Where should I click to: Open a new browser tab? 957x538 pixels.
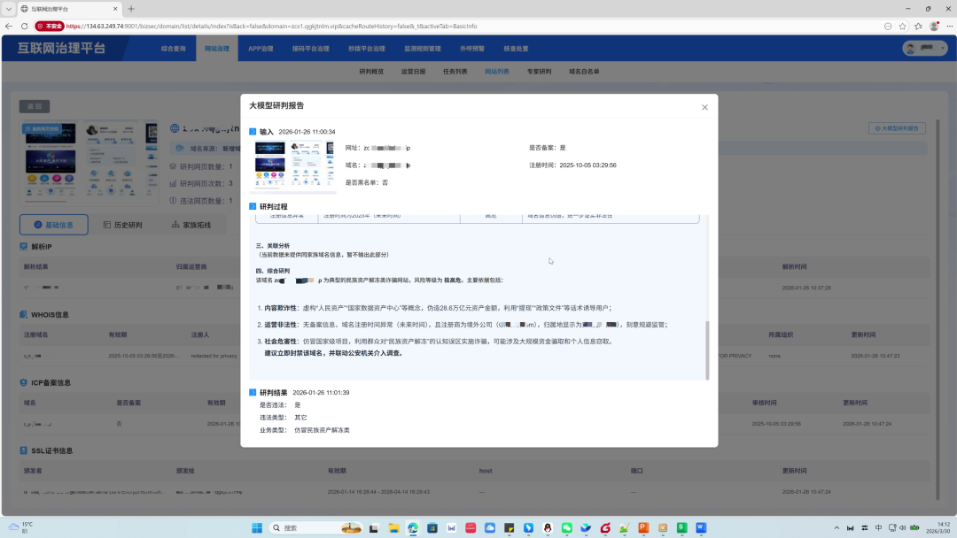[131, 9]
